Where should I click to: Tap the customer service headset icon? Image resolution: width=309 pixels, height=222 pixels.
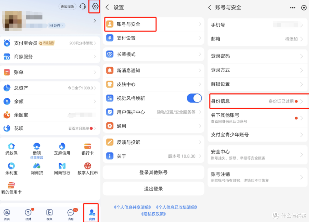tap(83, 7)
